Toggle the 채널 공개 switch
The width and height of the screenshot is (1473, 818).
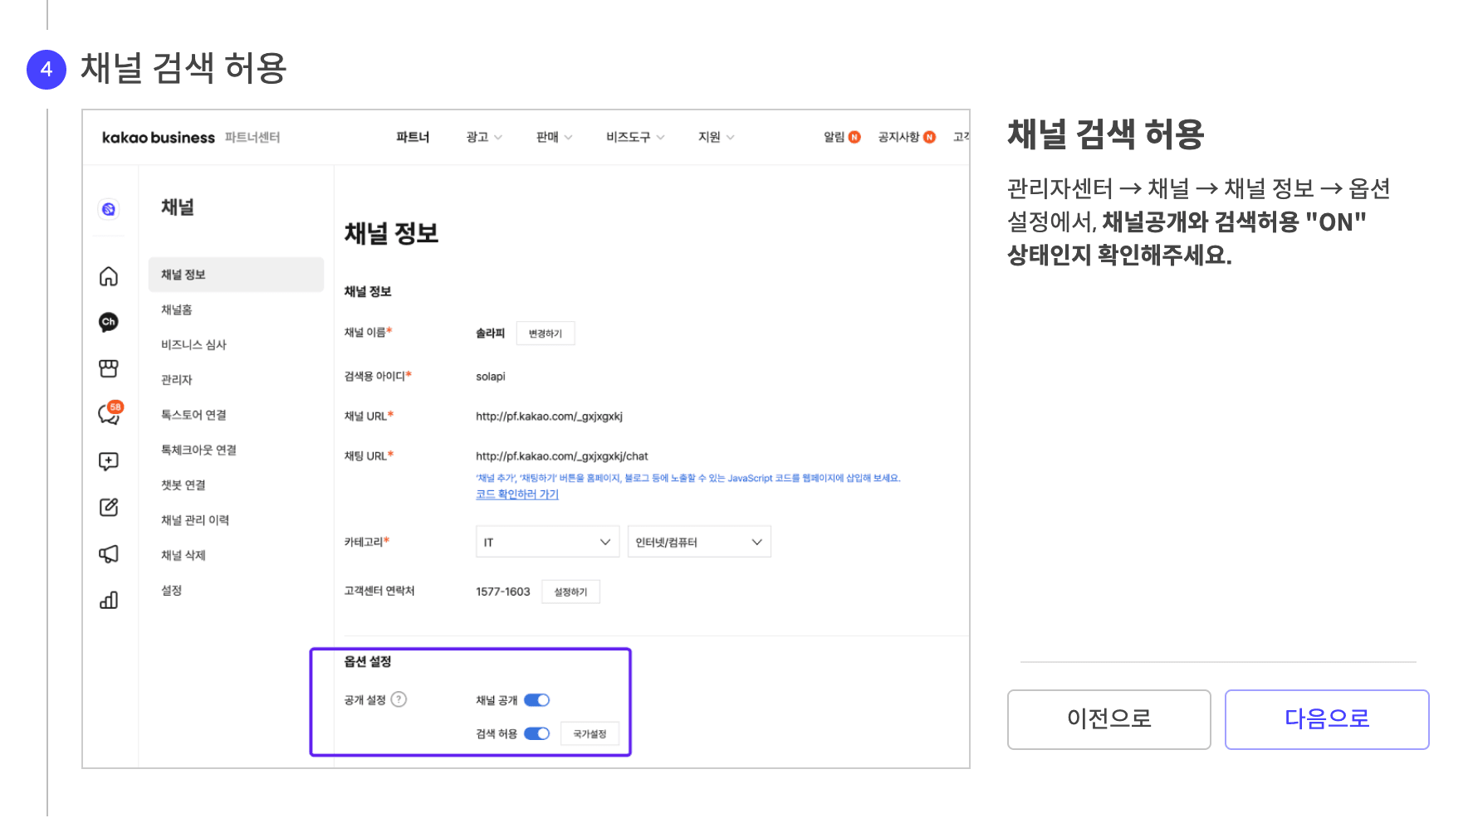(x=537, y=700)
